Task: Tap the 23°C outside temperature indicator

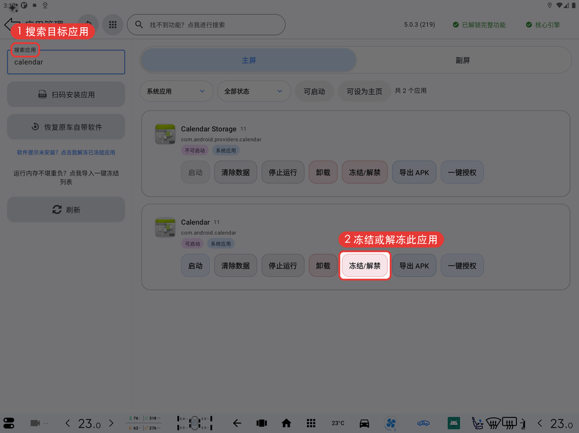Action: tap(338, 423)
